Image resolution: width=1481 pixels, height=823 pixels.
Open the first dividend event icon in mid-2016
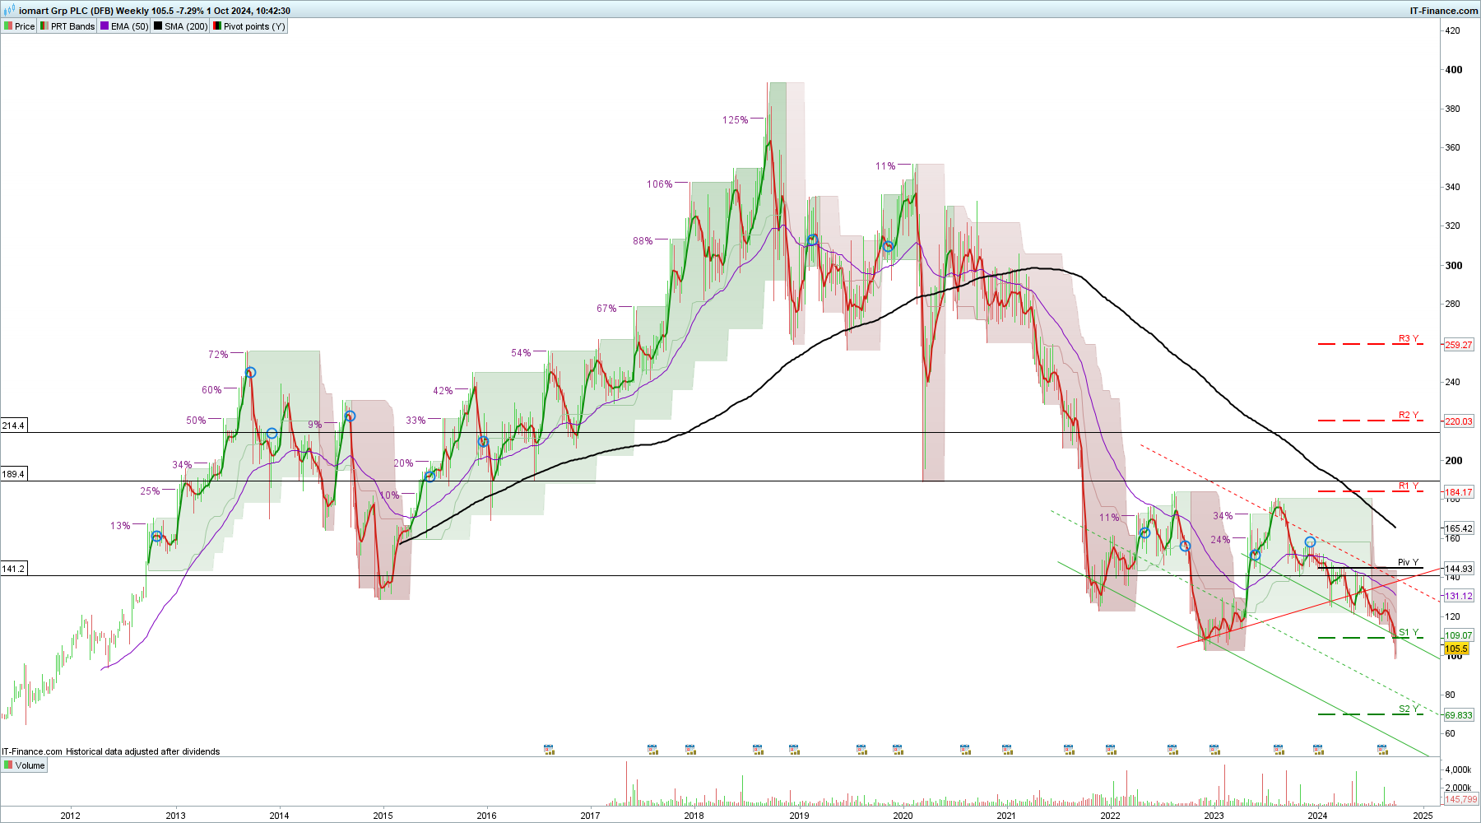tap(549, 750)
